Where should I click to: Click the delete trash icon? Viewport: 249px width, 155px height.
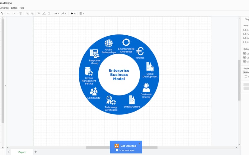(x=21, y=14)
